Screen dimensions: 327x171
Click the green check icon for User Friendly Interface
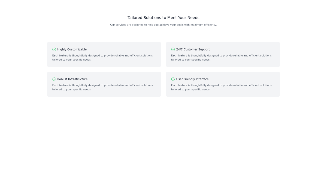pos(173,79)
